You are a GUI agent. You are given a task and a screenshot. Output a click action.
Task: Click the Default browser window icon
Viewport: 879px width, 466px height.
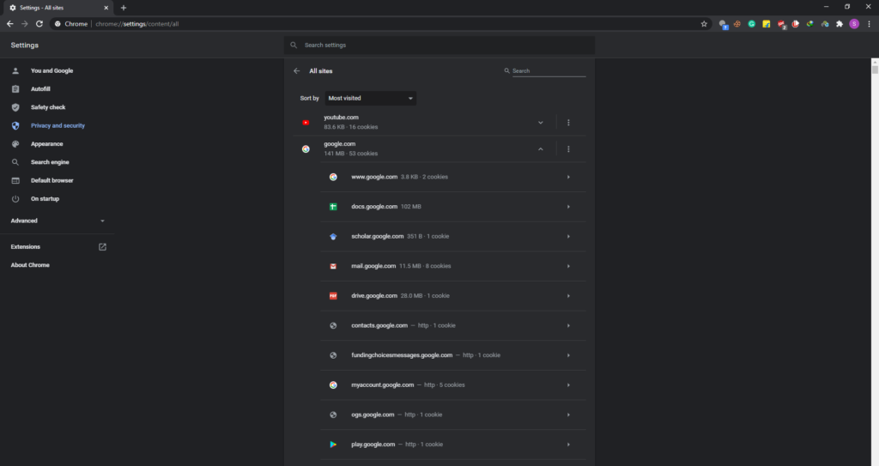(15, 180)
